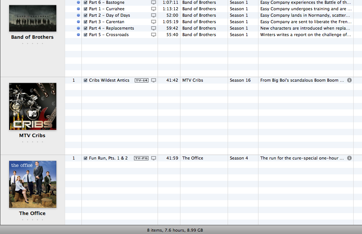Screen dimensions: 362x234
Task: Click the description 'Winters writes a report on the challenge'
Action: [x=305, y=35]
